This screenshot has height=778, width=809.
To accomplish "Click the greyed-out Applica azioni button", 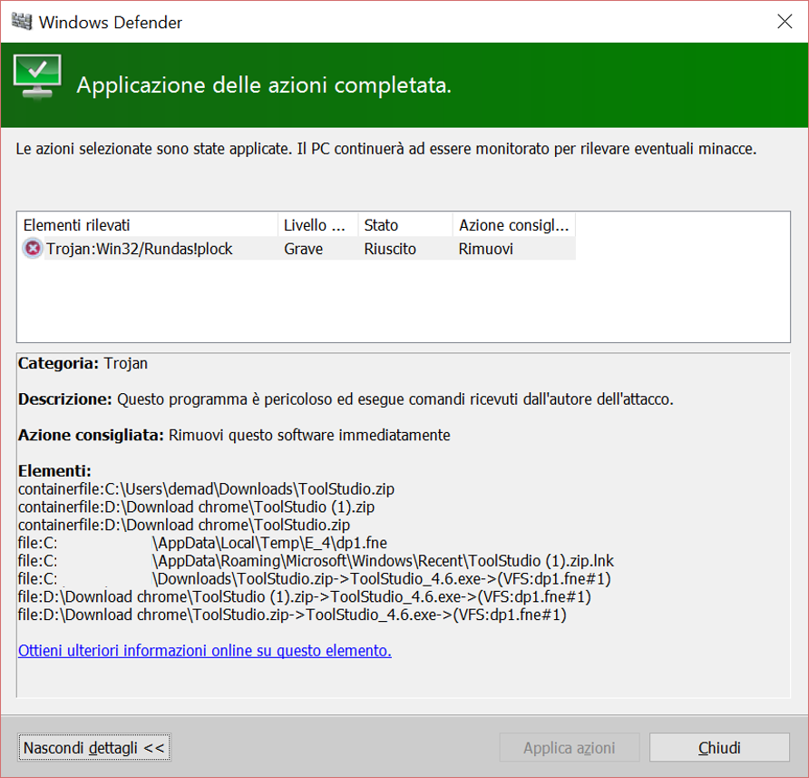I will click(x=569, y=747).
